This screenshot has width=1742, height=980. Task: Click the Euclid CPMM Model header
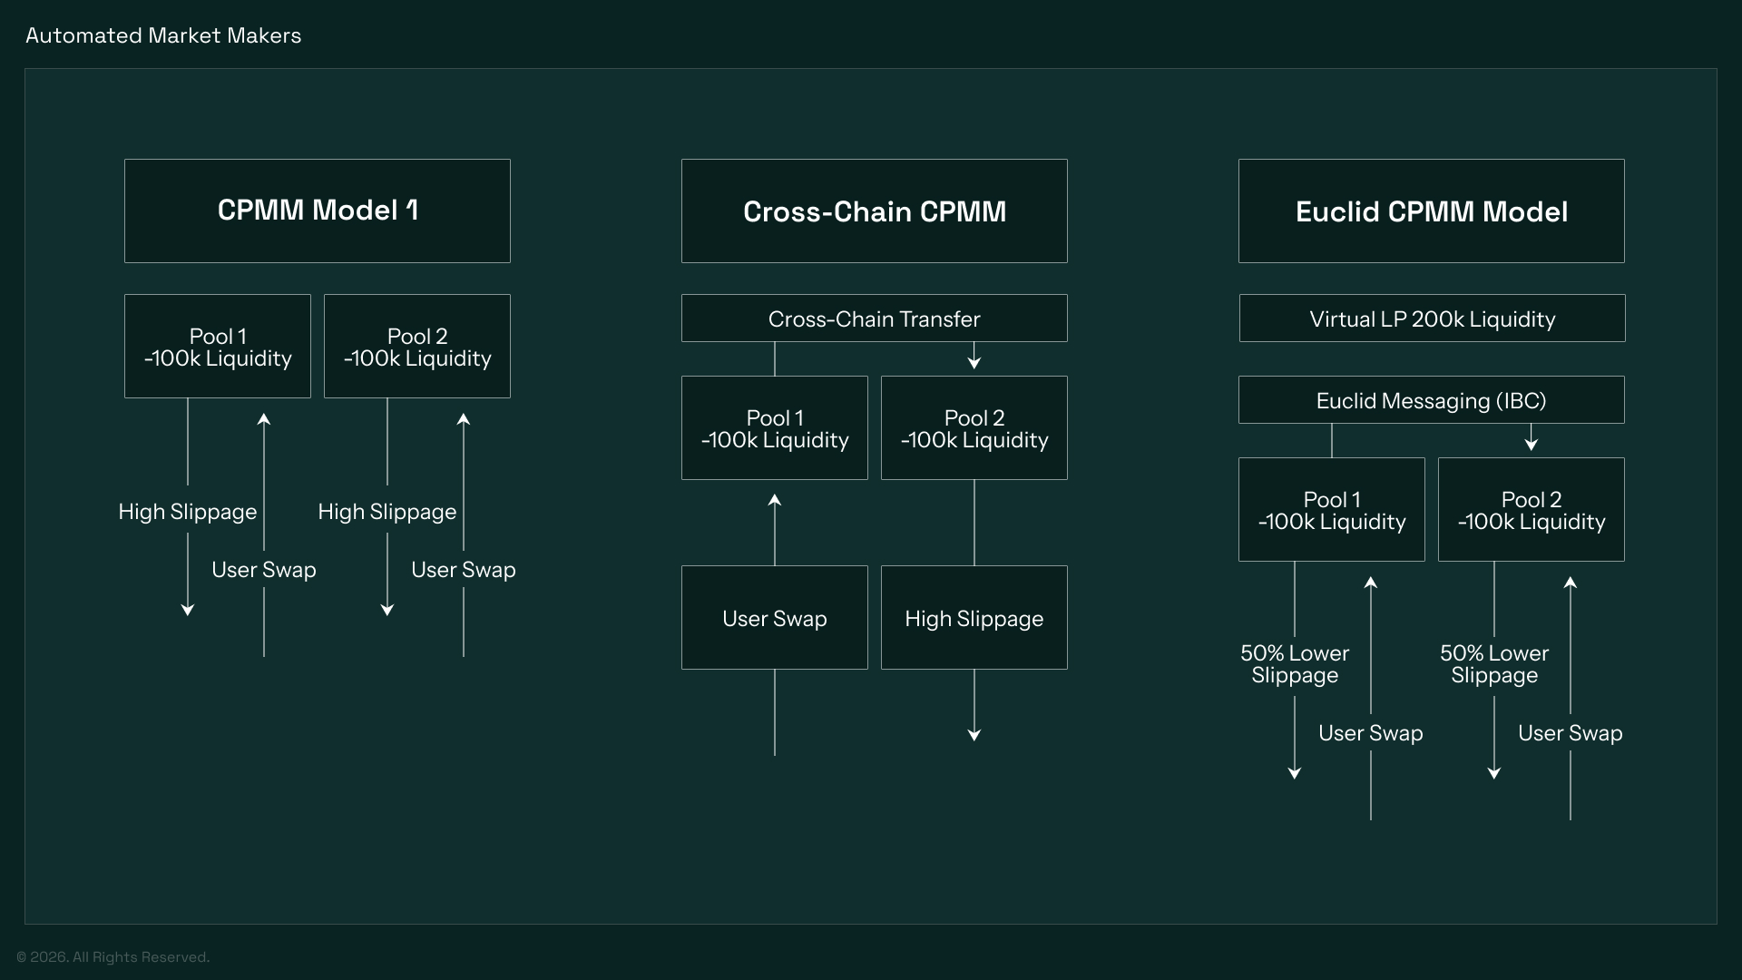coord(1431,211)
